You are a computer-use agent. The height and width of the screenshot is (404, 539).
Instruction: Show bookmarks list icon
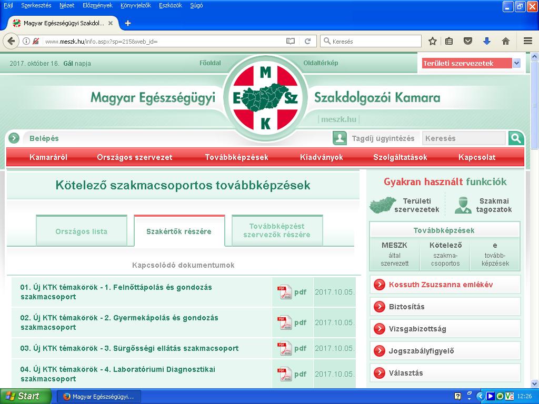449,41
